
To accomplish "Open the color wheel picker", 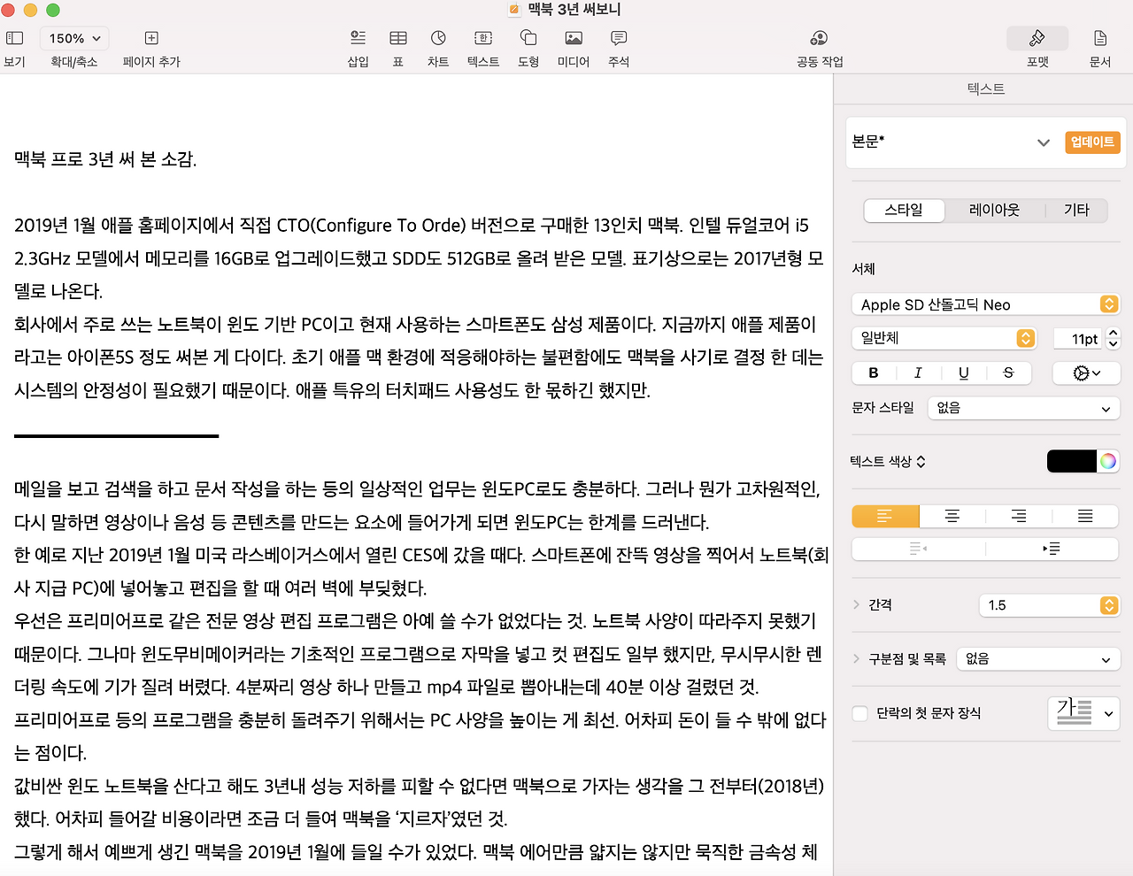I will click(1108, 461).
